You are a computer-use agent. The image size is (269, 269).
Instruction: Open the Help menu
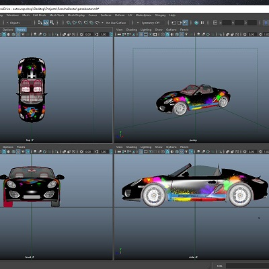[x=172, y=15]
